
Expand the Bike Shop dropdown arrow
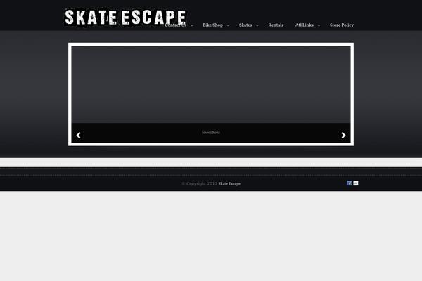pyautogui.click(x=228, y=25)
